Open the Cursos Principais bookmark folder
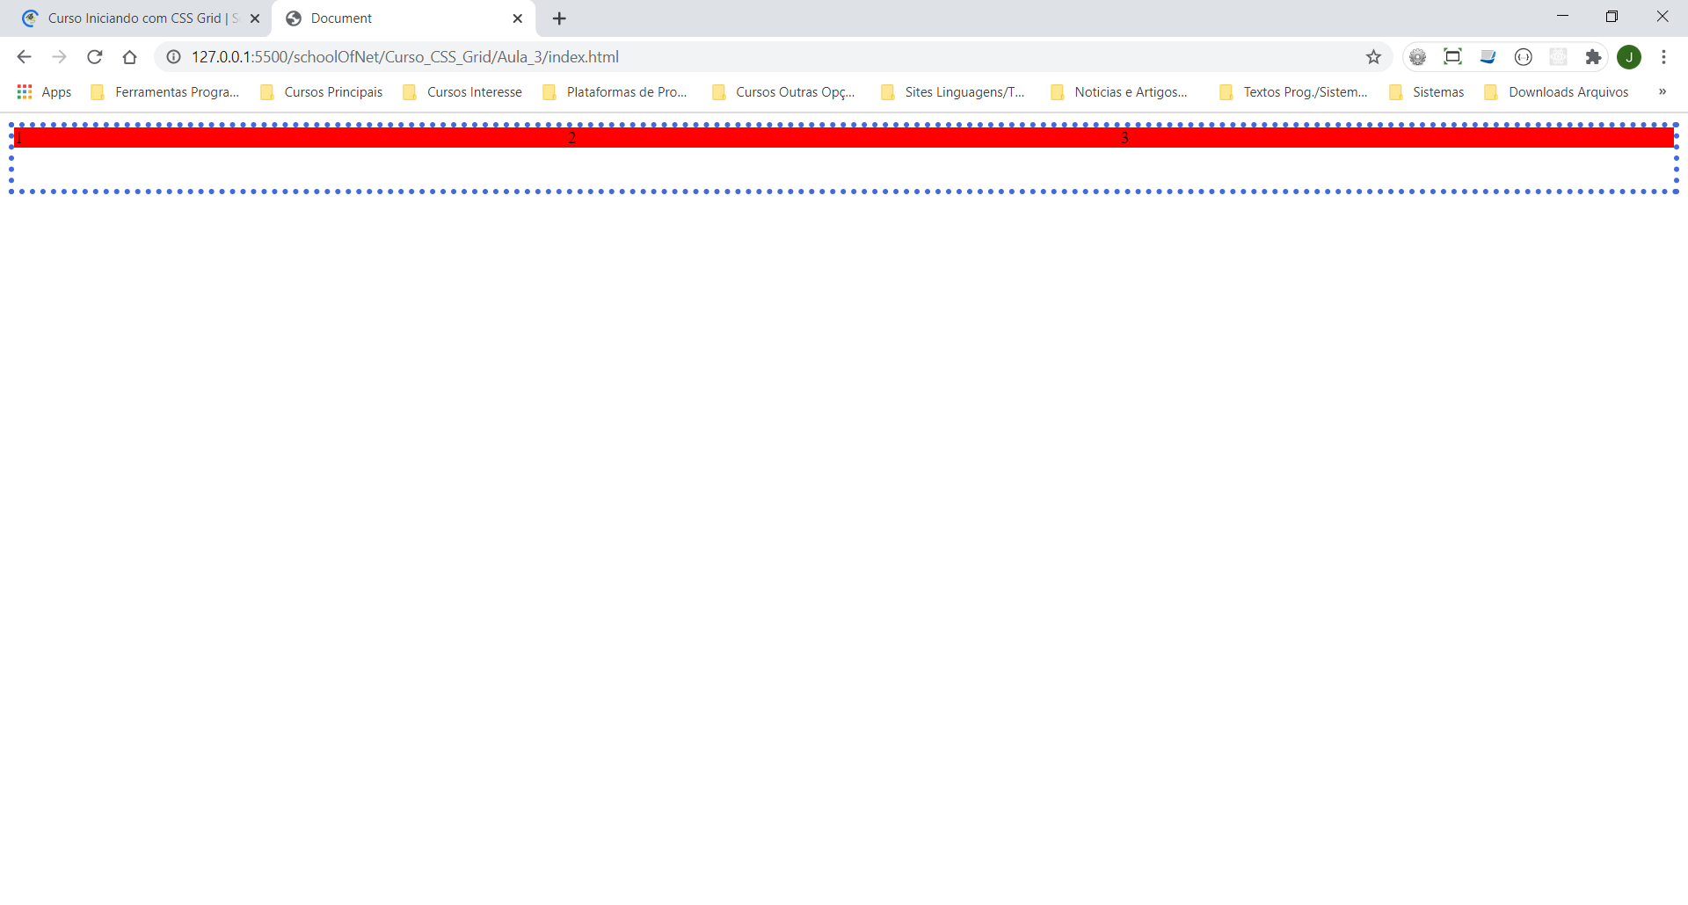The width and height of the screenshot is (1688, 905). point(322,92)
